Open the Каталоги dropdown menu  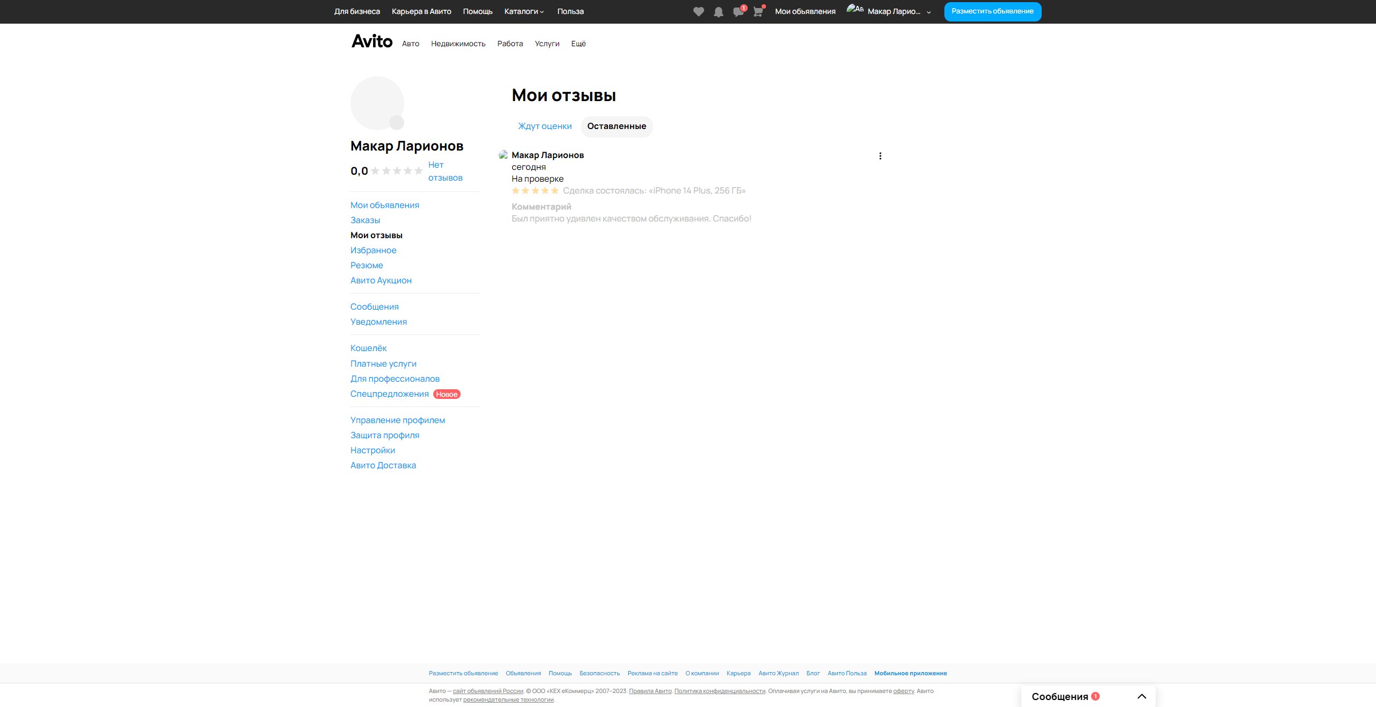[524, 11]
